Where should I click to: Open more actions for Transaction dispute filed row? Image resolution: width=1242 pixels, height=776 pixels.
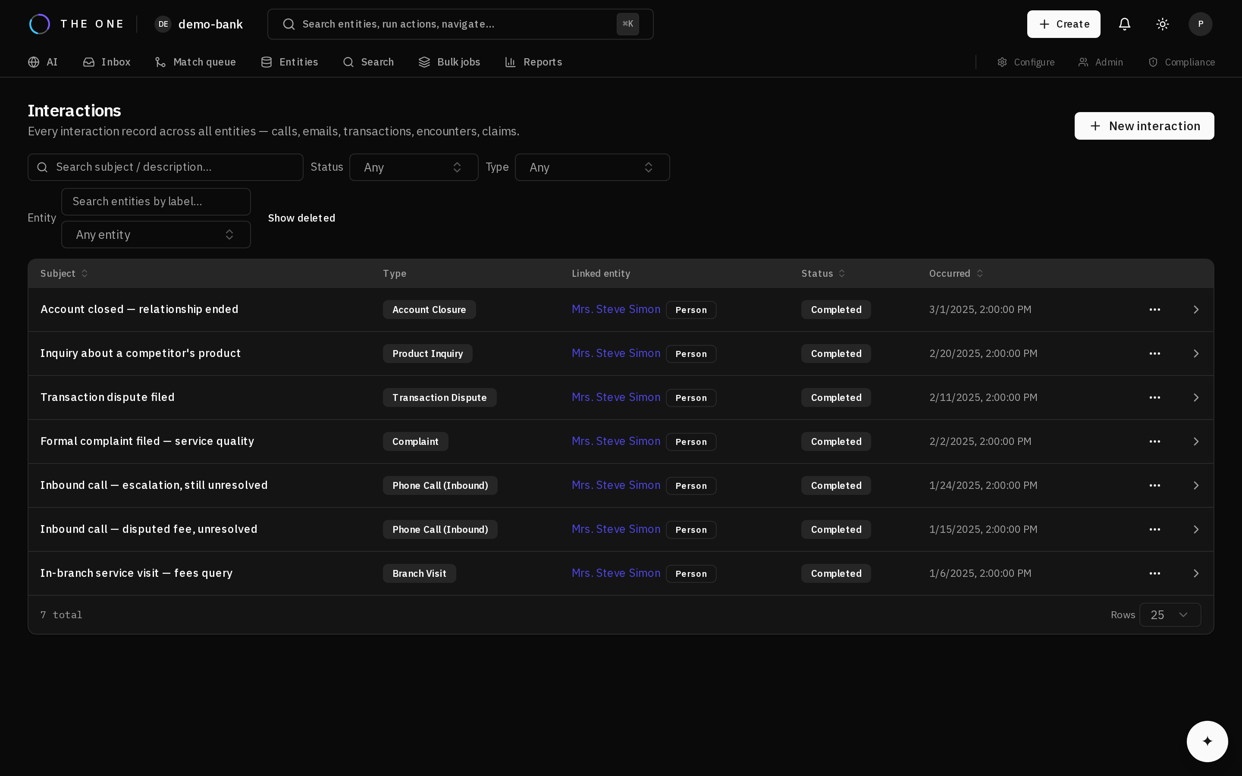point(1155,397)
